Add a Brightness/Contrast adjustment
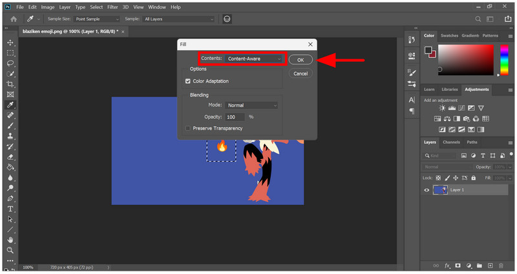This screenshot has height=274, width=517. pyautogui.click(x=442, y=108)
